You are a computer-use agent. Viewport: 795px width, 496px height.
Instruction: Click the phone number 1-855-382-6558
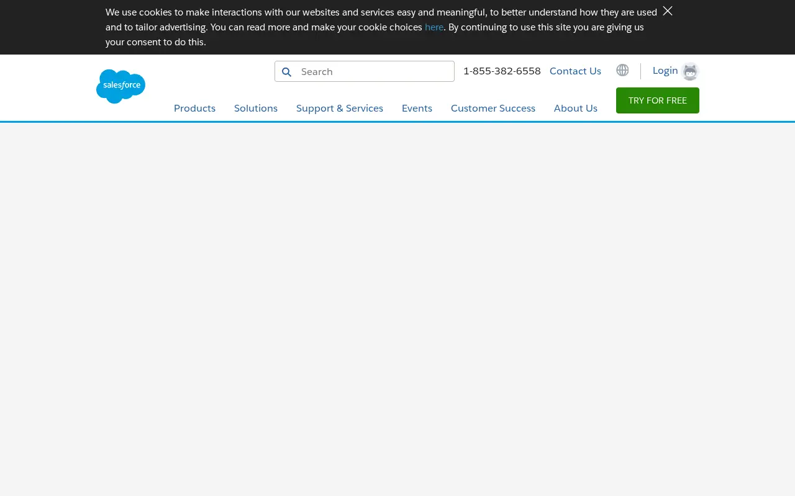point(502,71)
